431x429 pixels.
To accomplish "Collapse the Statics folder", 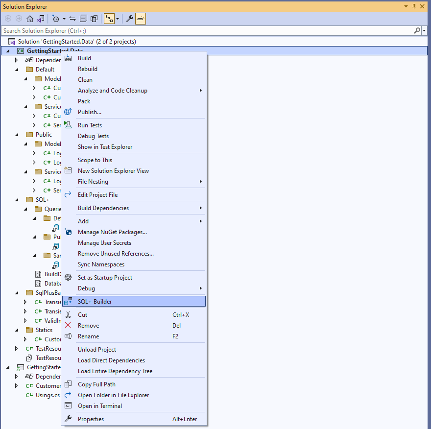I will (17, 330).
